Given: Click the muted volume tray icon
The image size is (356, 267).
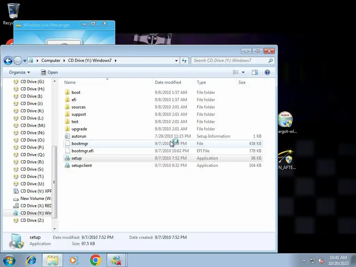Looking at the screenshot, I should coord(321,260).
